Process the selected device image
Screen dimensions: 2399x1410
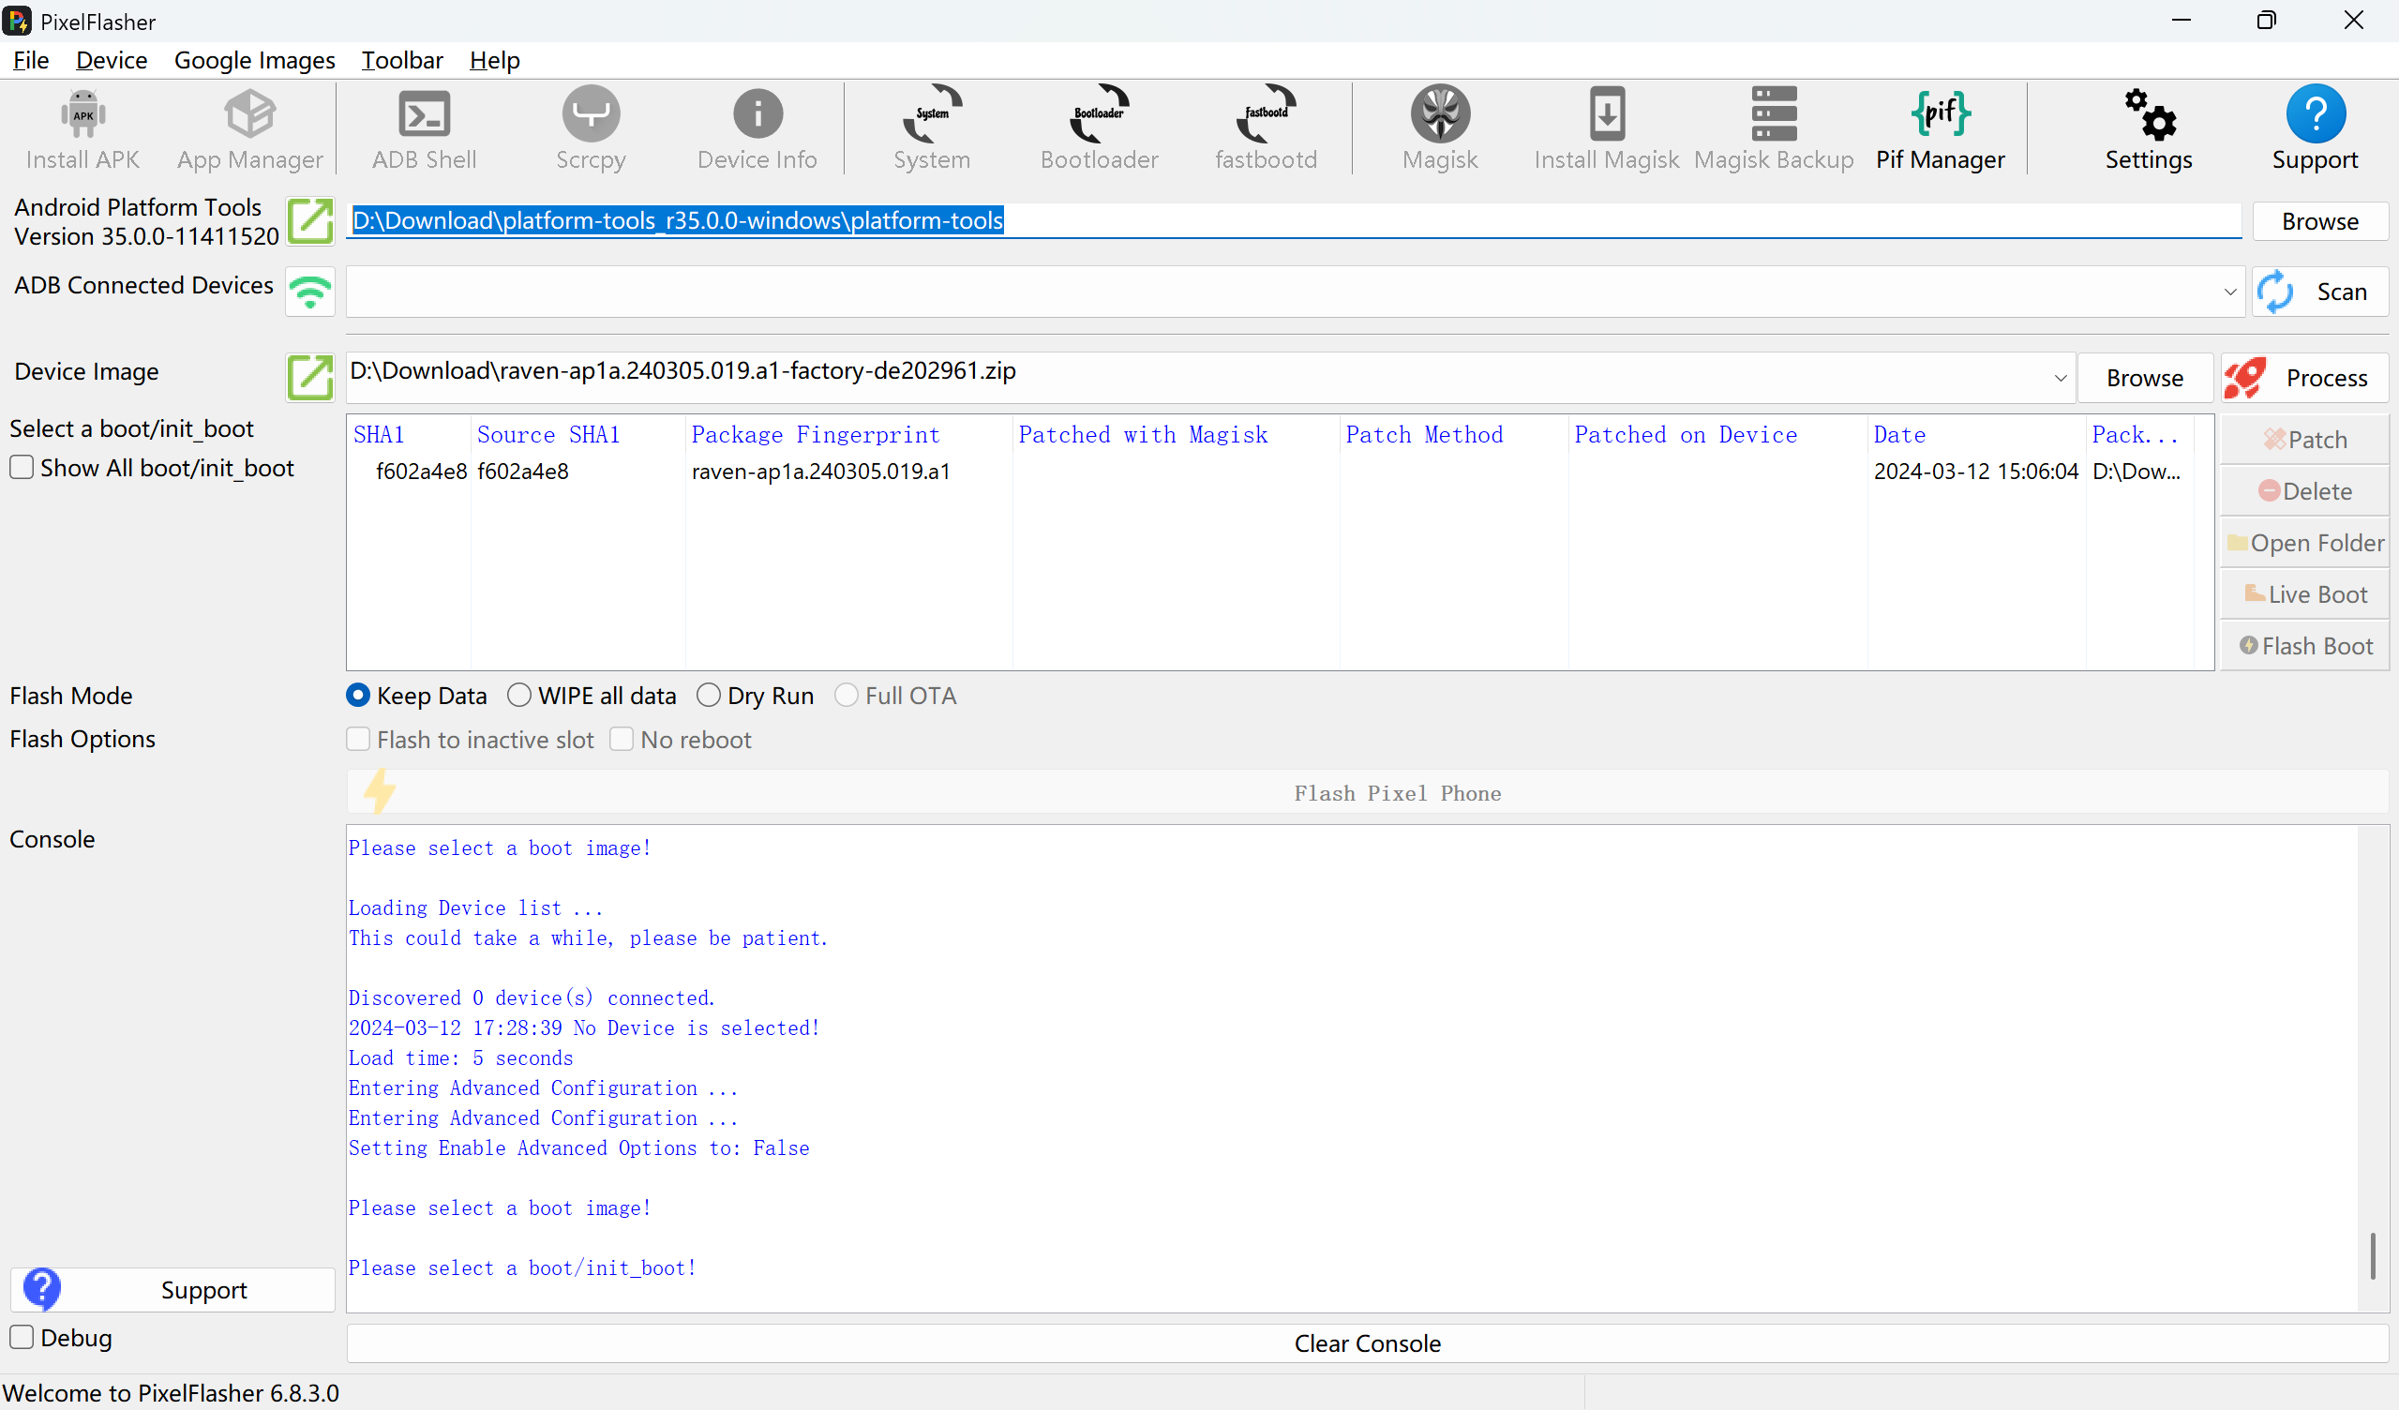2303,378
